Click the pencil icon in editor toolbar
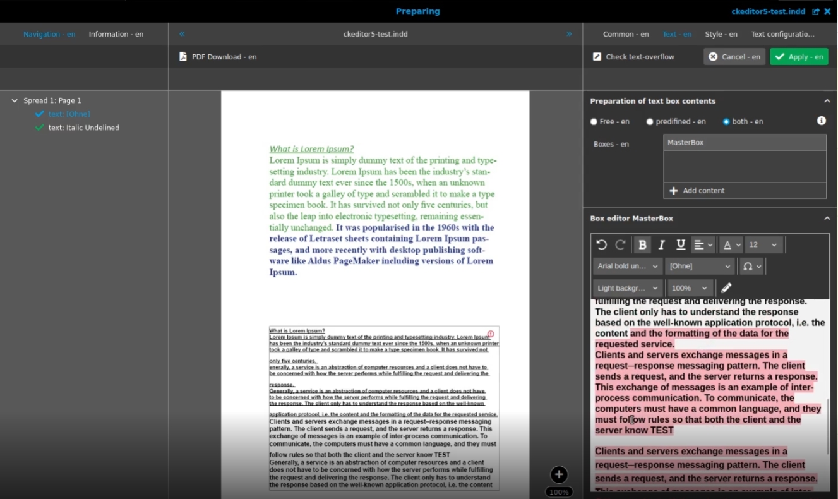Screen dimensions: 838x499 click(x=726, y=288)
